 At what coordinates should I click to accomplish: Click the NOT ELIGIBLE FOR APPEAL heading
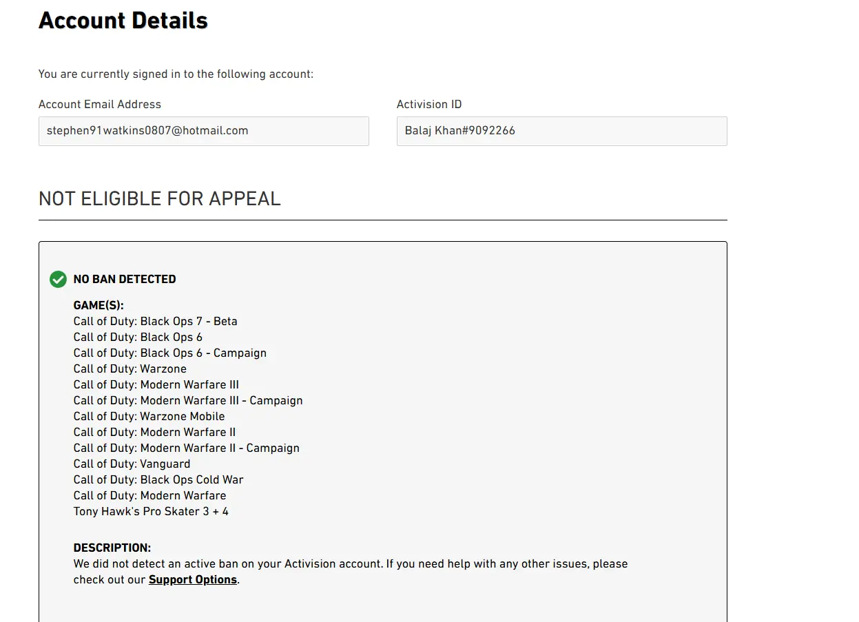point(160,199)
